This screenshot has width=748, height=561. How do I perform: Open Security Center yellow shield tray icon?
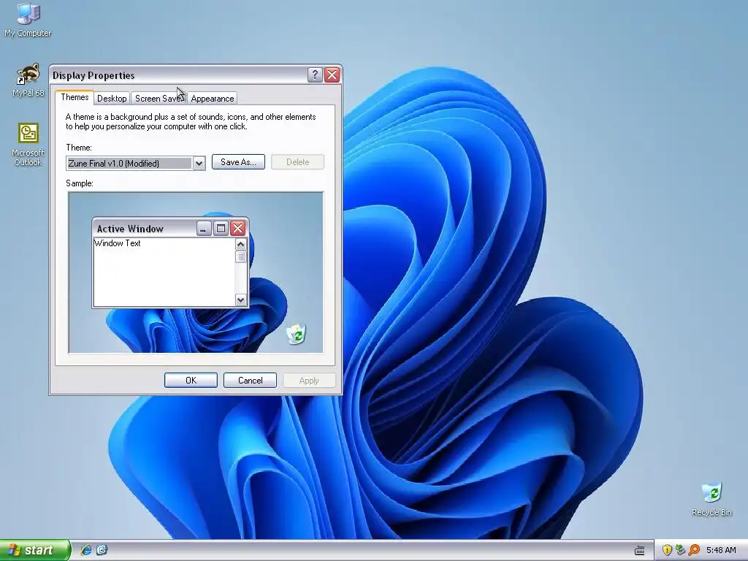pyautogui.click(x=667, y=550)
